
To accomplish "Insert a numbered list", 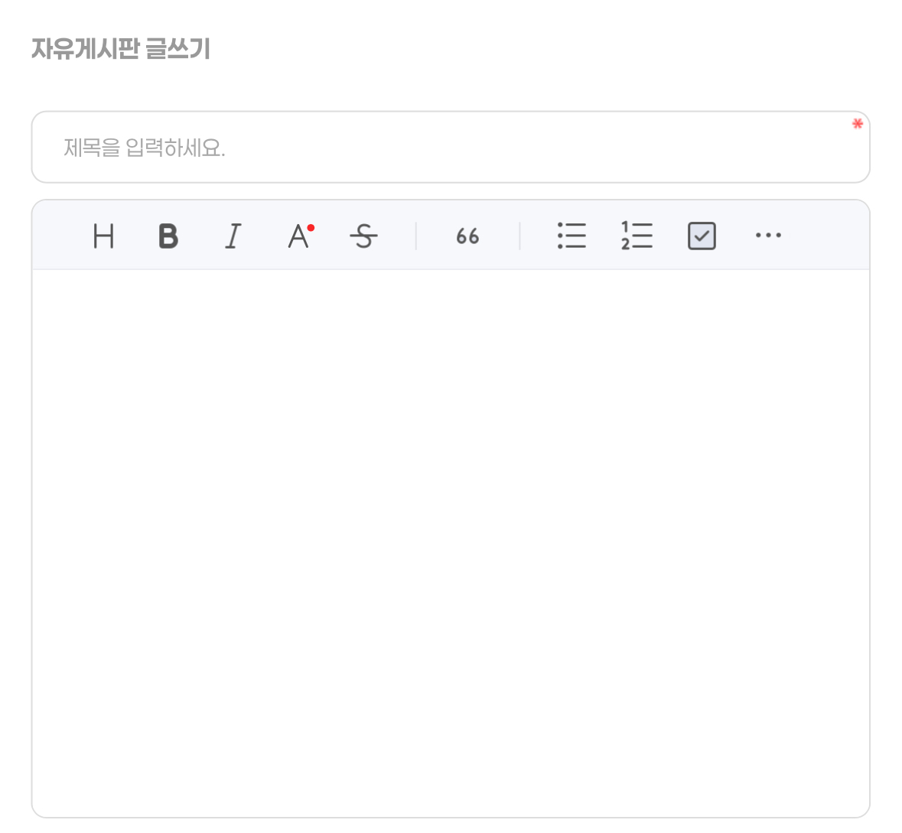I will pos(637,236).
